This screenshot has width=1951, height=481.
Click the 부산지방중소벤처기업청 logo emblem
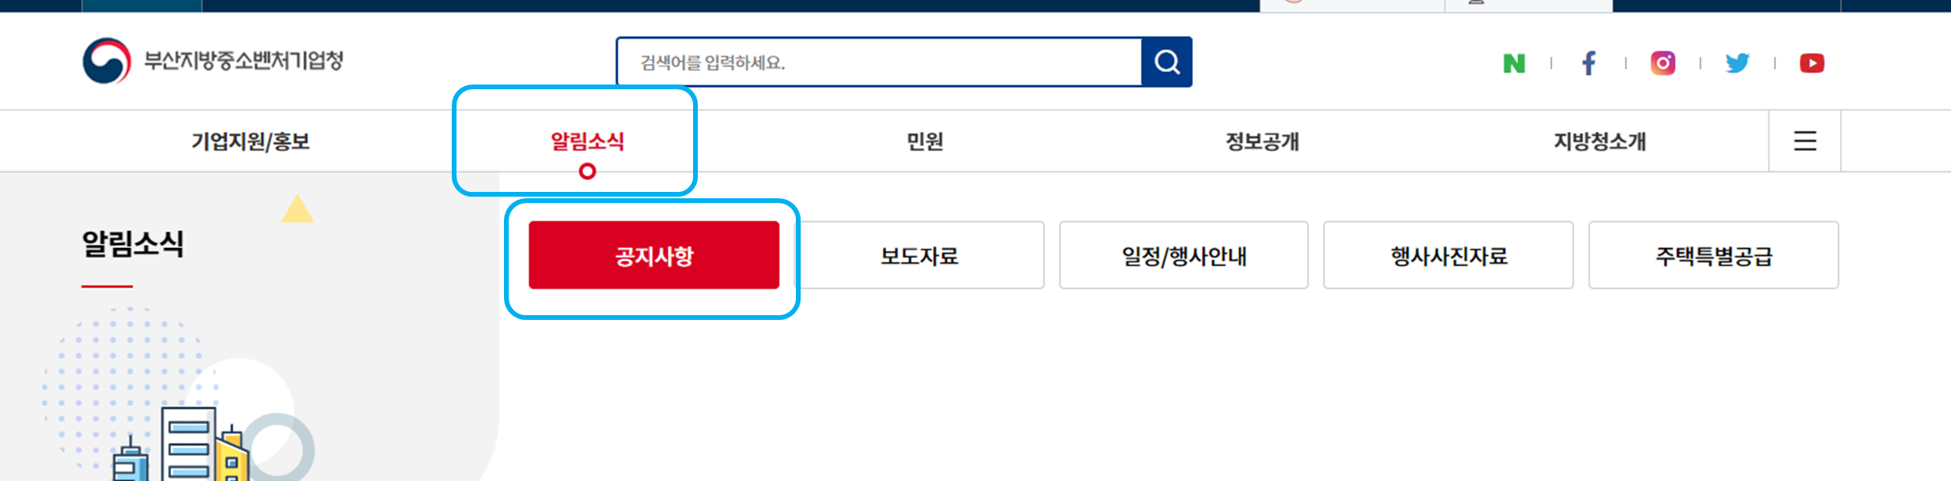pos(107,61)
